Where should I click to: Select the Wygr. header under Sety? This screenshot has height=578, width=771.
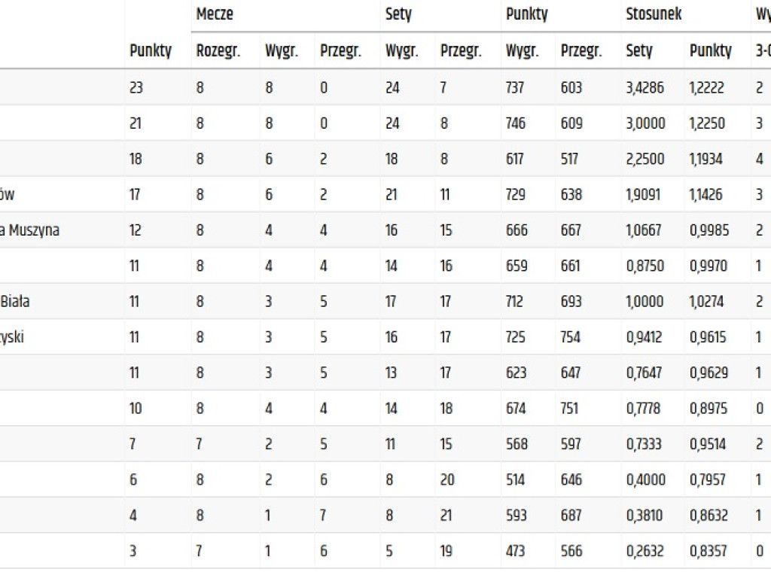[402, 50]
